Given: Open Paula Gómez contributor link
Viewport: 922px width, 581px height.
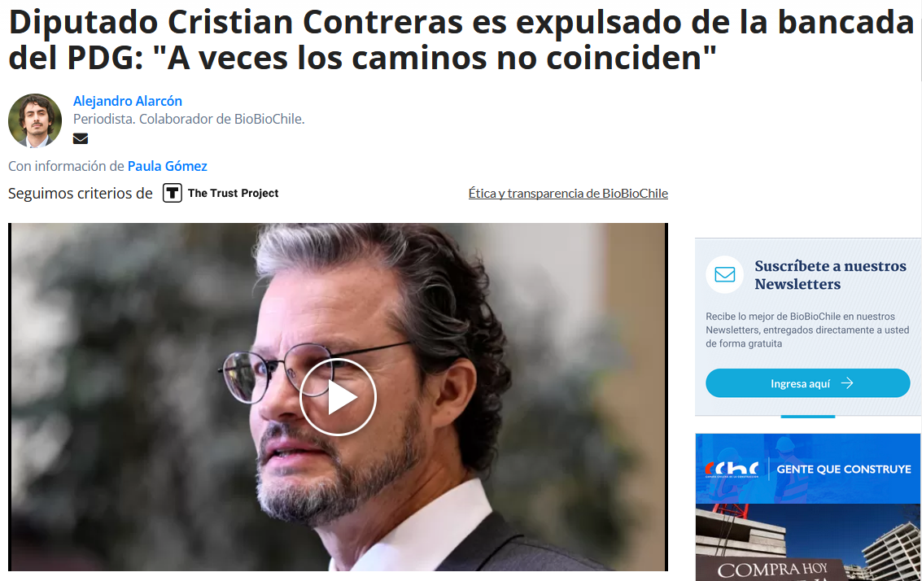Looking at the screenshot, I should pyautogui.click(x=168, y=167).
